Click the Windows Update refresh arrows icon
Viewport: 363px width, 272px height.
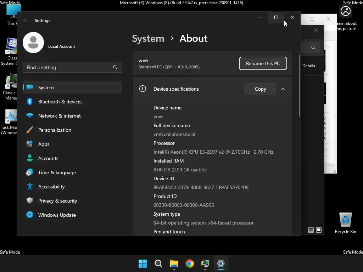[30, 215]
